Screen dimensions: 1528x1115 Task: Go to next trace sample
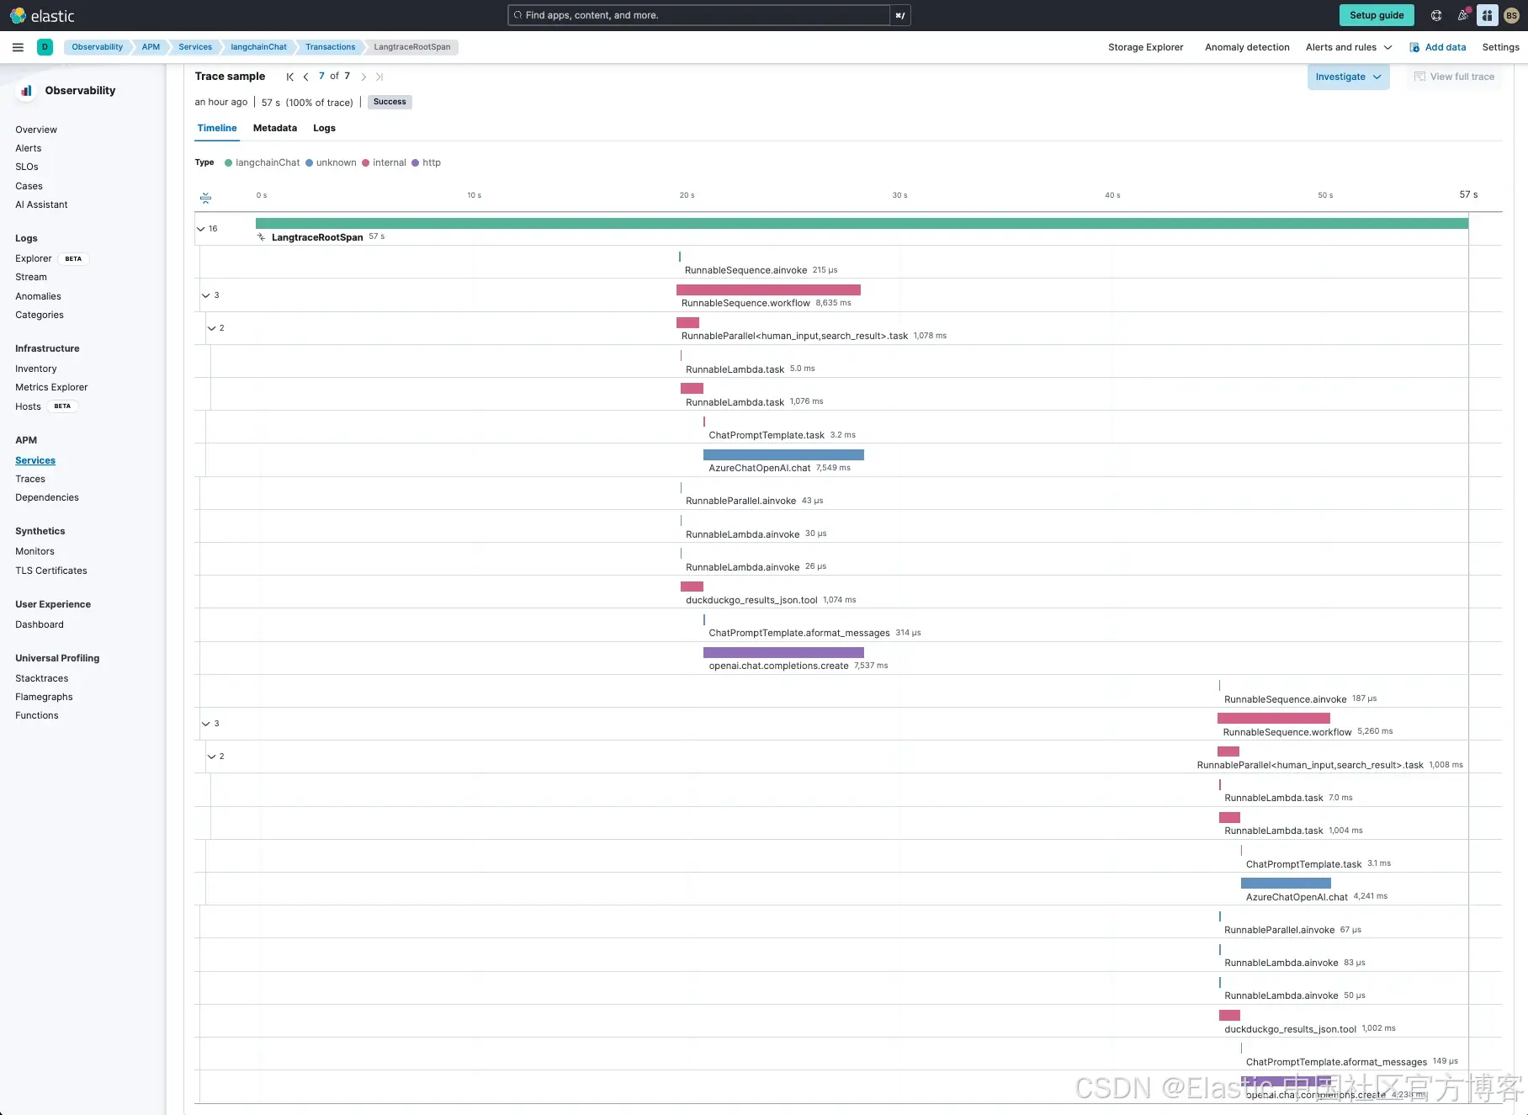tap(363, 77)
